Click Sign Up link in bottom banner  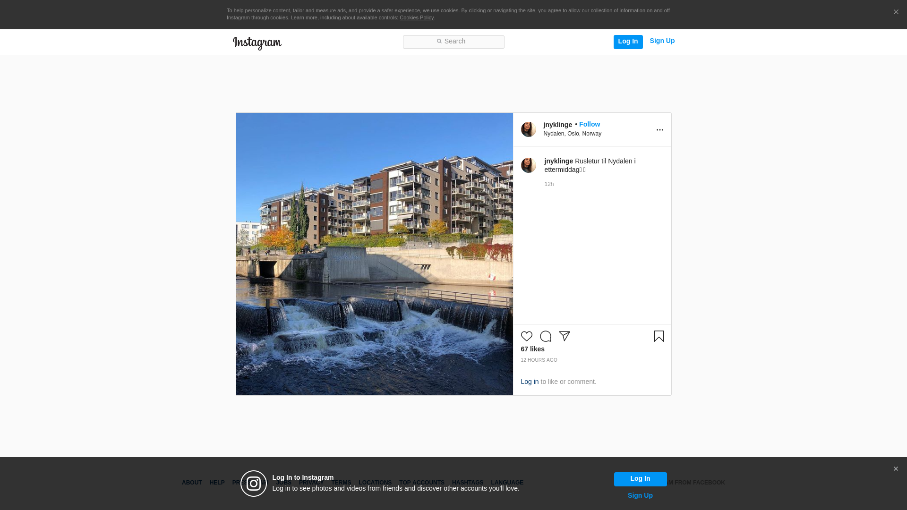tap(640, 495)
